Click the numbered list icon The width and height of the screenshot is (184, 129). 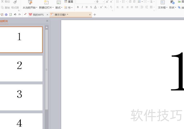coord(124,2)
